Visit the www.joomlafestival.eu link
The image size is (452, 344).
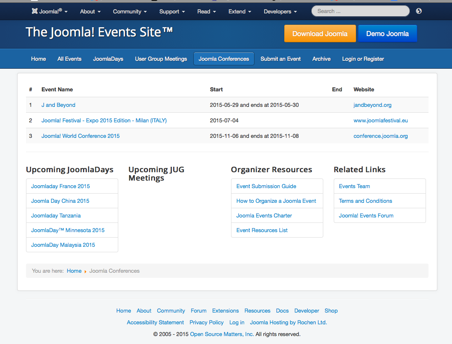(x=381, y=120)
